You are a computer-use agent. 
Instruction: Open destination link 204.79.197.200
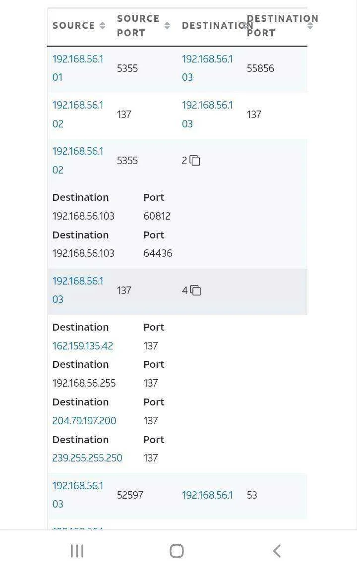pyautogui.click(x=84, y=421)
